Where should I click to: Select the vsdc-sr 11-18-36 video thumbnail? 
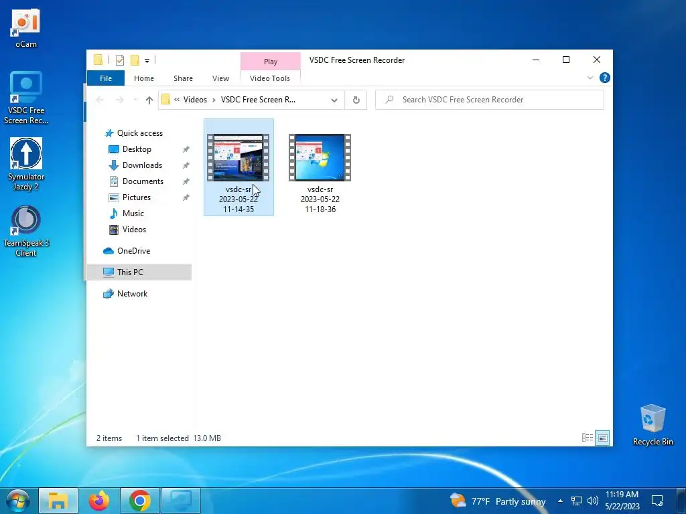320,167
